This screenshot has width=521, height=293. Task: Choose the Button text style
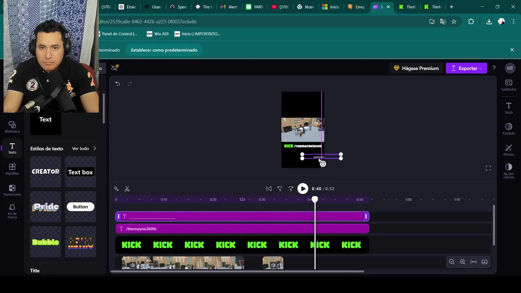(x=81, y=207)
